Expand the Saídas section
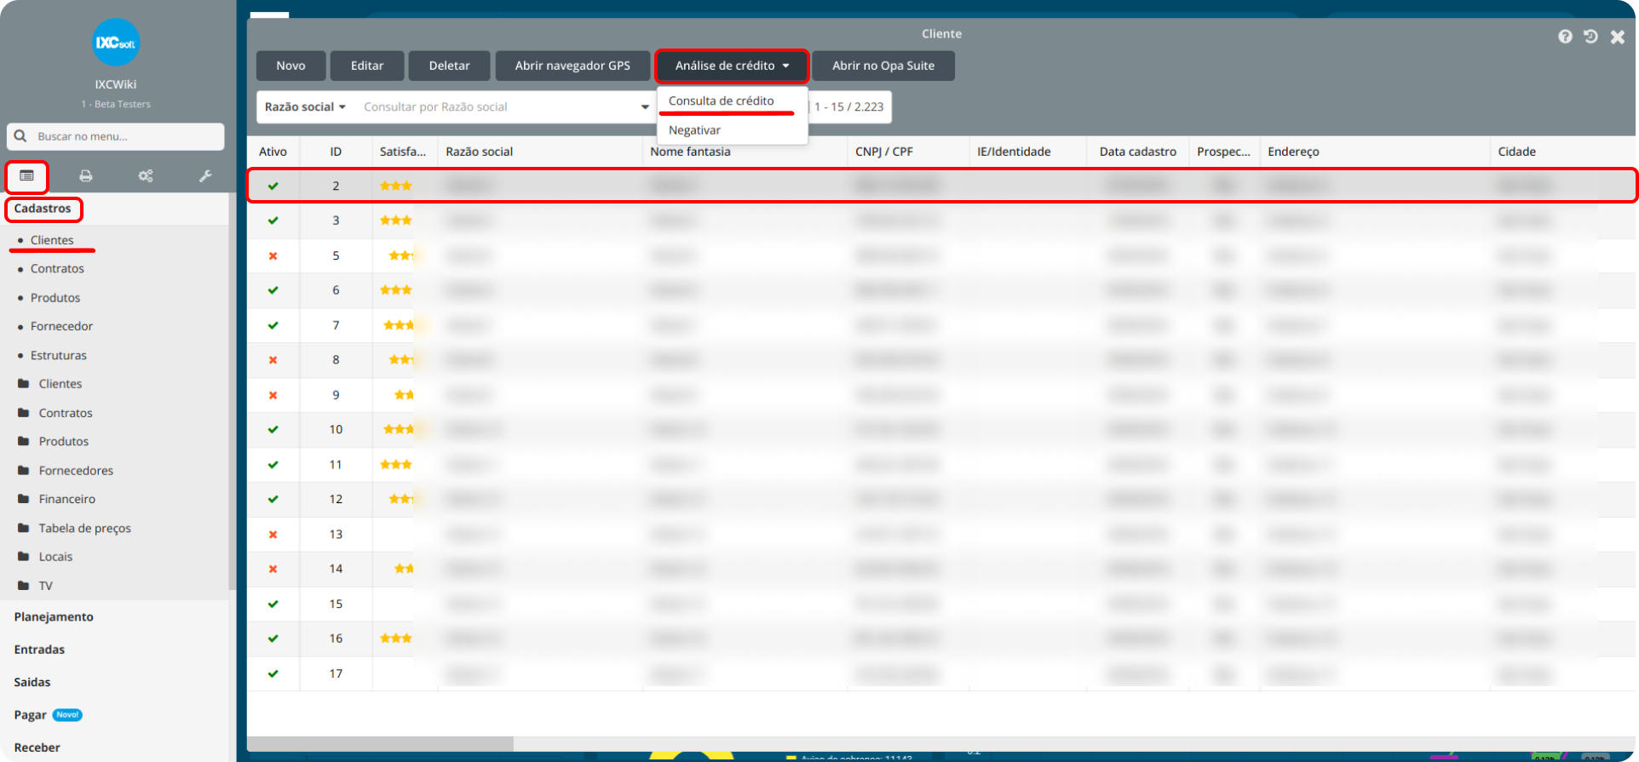This screenshot has height=762, width=1639. [x=32, y=682]
